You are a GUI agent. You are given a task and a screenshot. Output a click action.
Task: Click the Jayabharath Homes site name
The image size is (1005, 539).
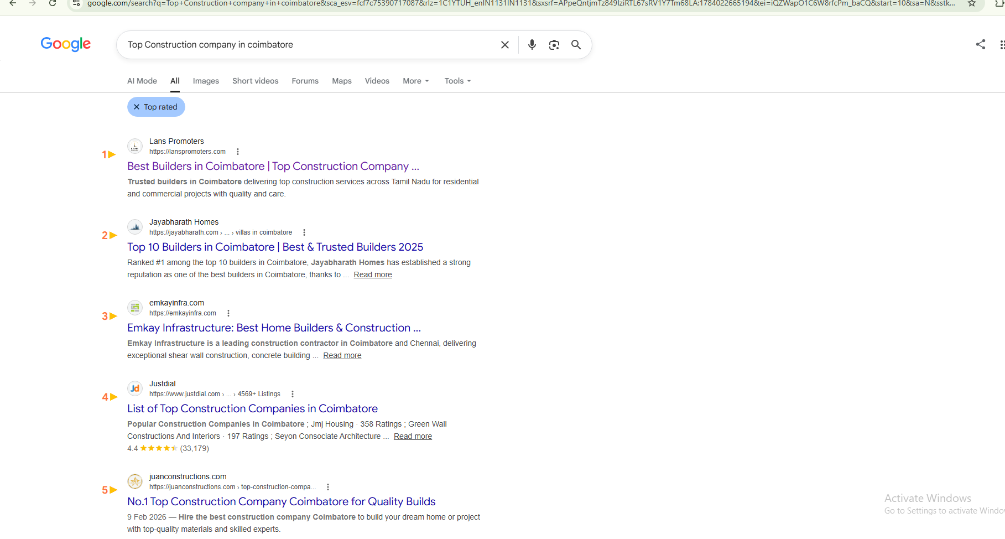(x=184, y=222)
